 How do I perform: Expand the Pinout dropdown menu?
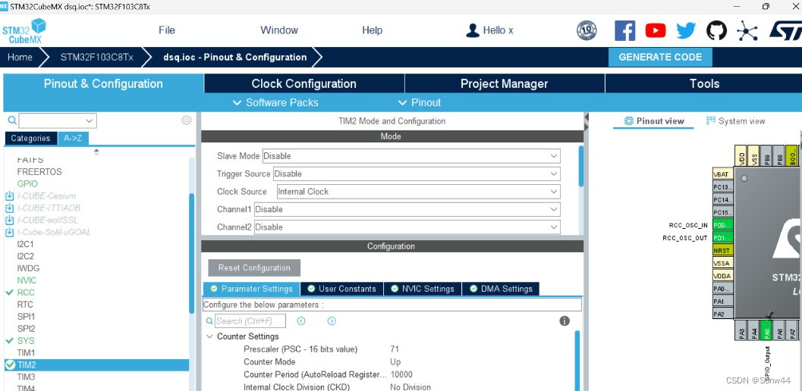(419, 103)
